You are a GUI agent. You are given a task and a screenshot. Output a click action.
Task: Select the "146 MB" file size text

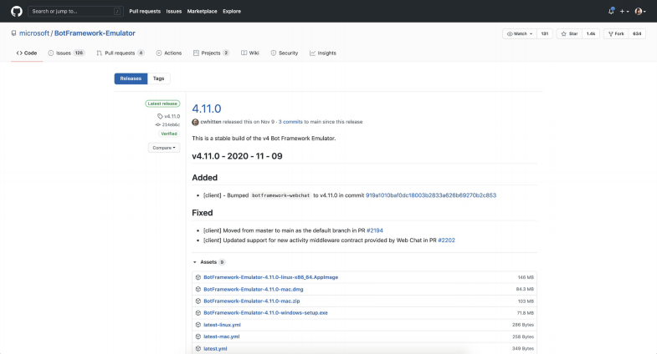click(526, 277)
